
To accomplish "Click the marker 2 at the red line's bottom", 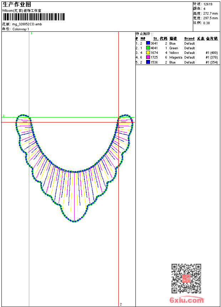I will (120, 304).
